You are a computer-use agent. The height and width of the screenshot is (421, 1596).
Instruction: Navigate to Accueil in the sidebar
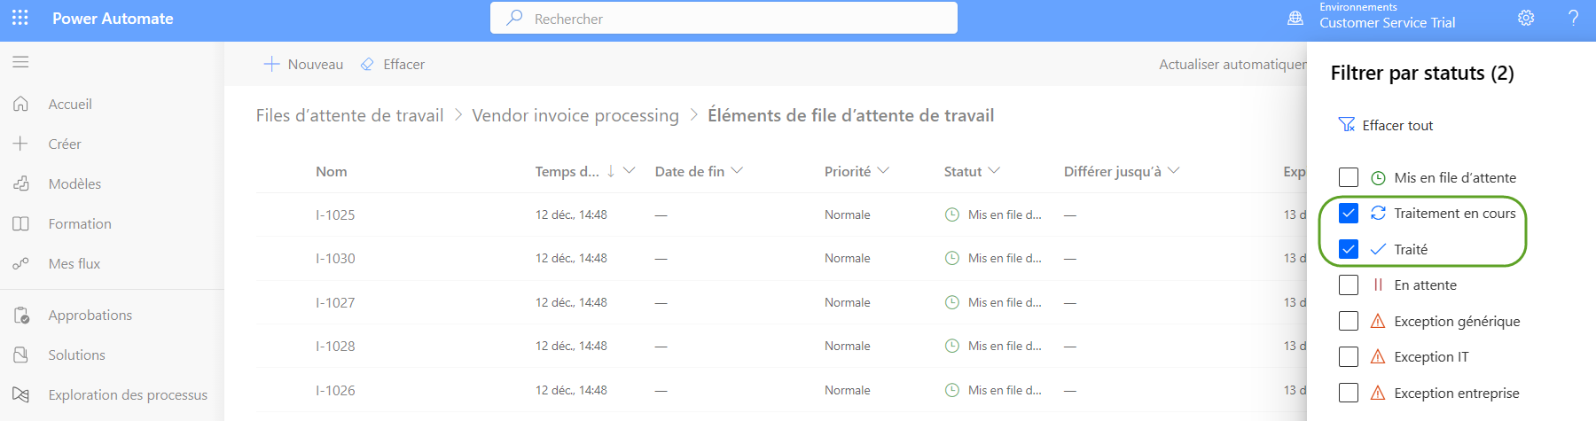pyautogui.click(x=70, y=104)
